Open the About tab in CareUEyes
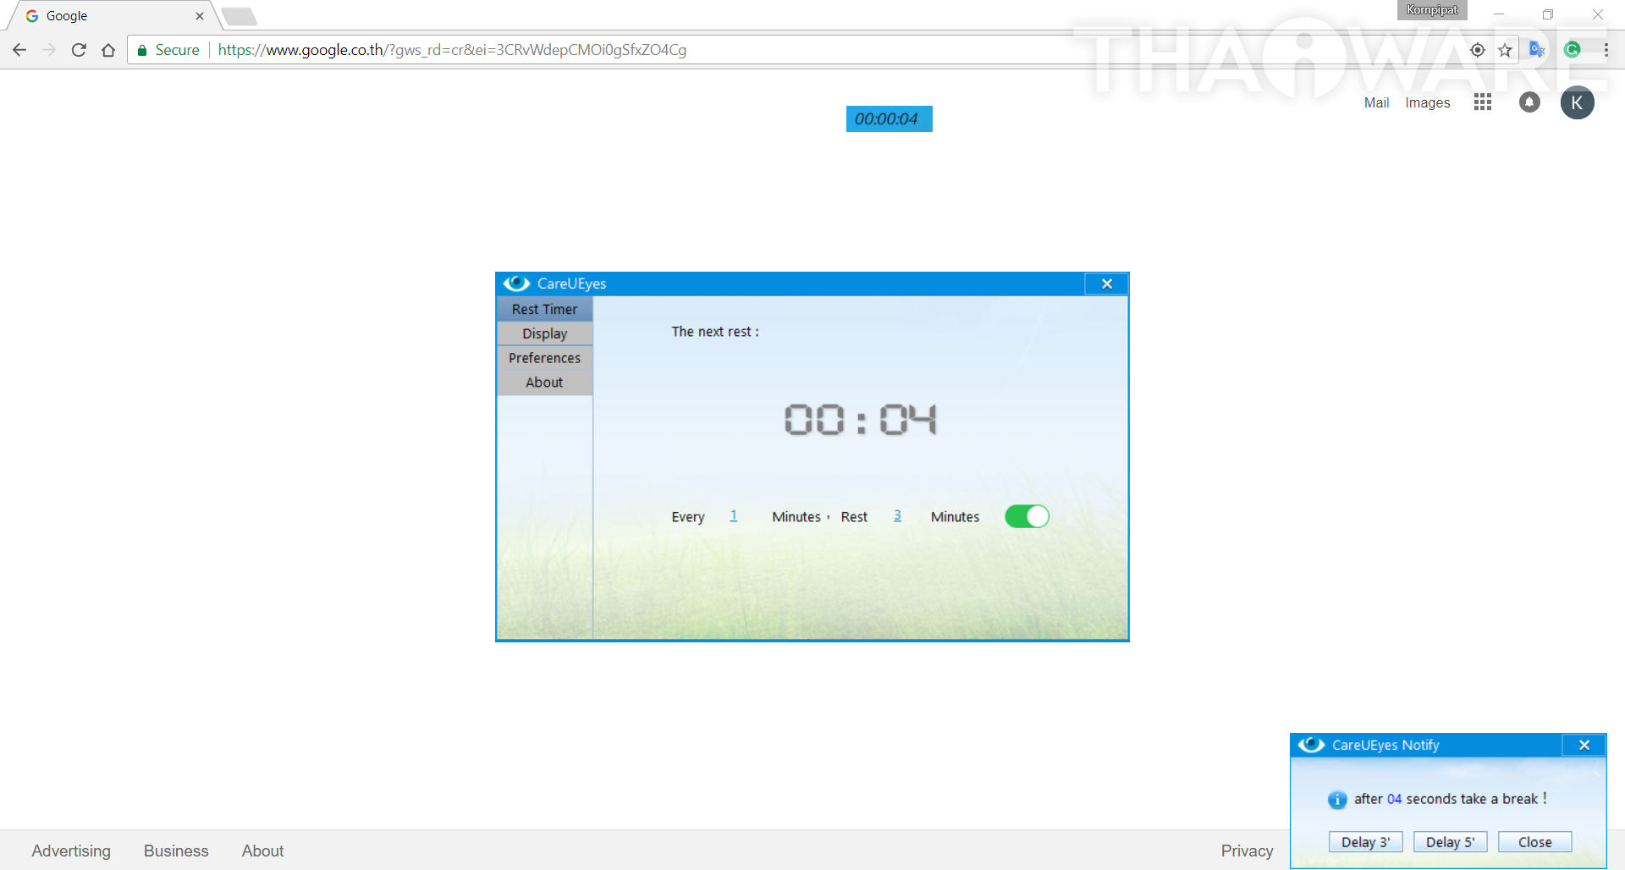Viewport: 1625px width, 870px height. [x=544, y=383]
